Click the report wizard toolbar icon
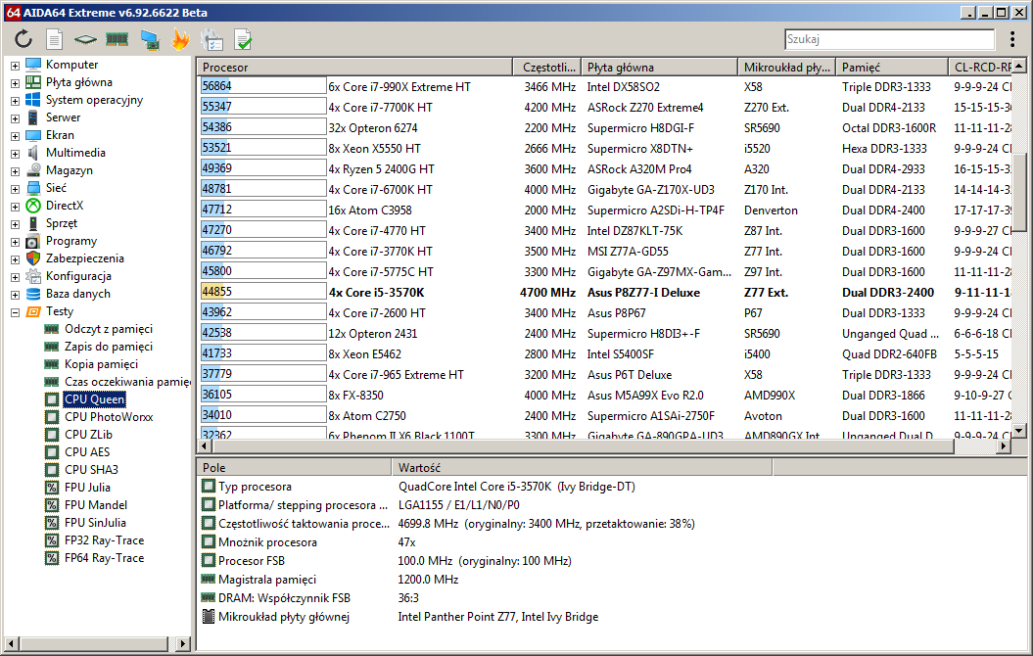The height and width of the screenshot is (656, 1033). [212, 39]
